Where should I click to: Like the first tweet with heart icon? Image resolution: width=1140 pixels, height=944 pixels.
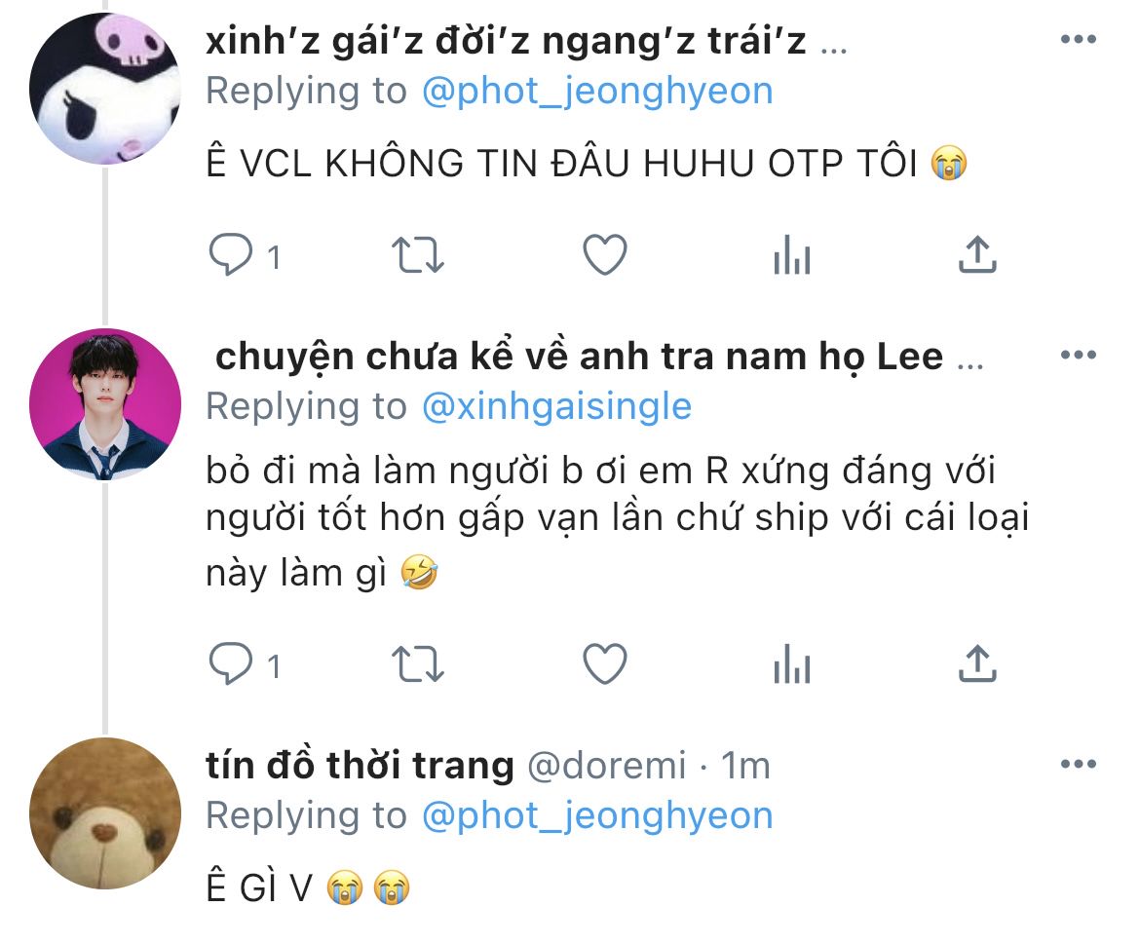(605, 255)
